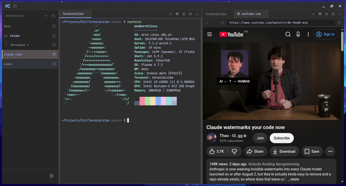Click 'Shell: zsh 5.9.1' line
Screen dimensions: 346x186
tap(148, 56)
